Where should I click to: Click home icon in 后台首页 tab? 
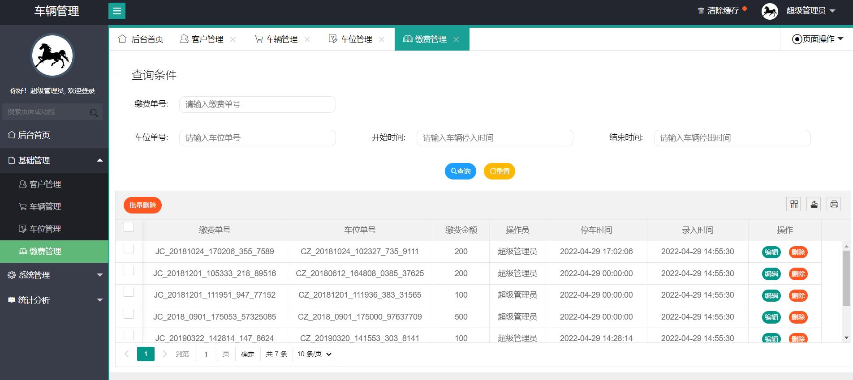point(122,39)
